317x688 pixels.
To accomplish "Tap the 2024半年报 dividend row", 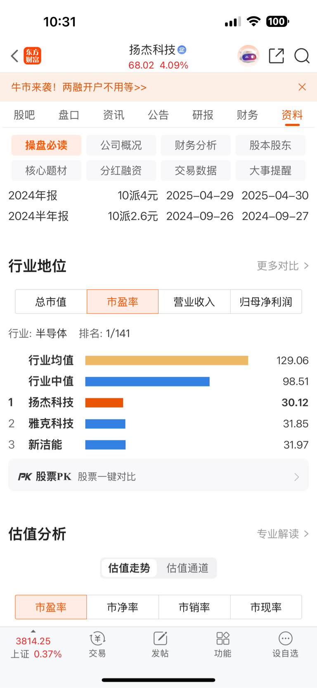I will 158,216.
